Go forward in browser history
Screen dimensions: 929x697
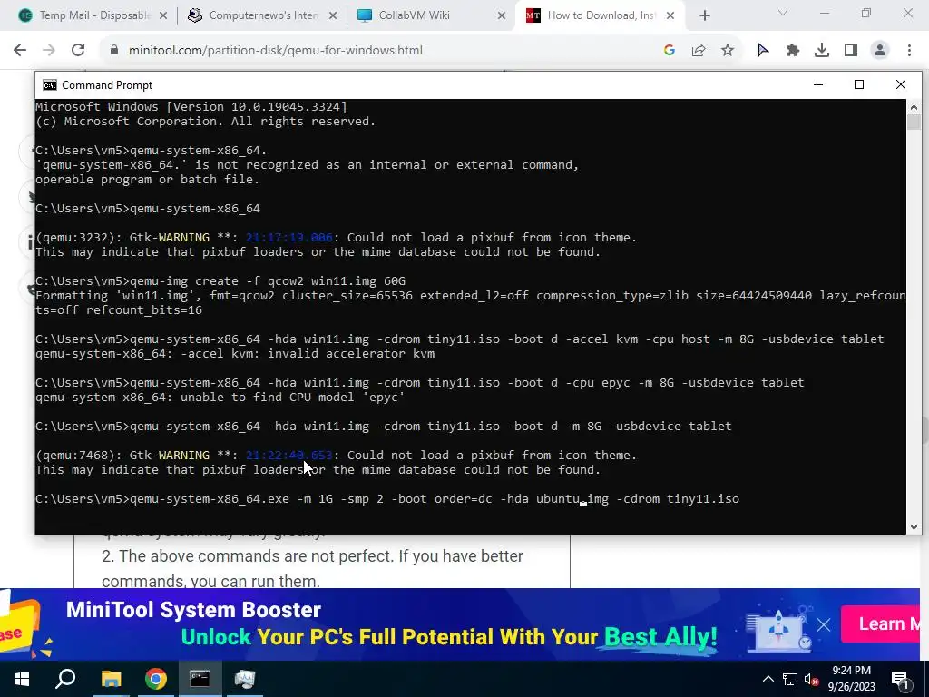(49, 51)
